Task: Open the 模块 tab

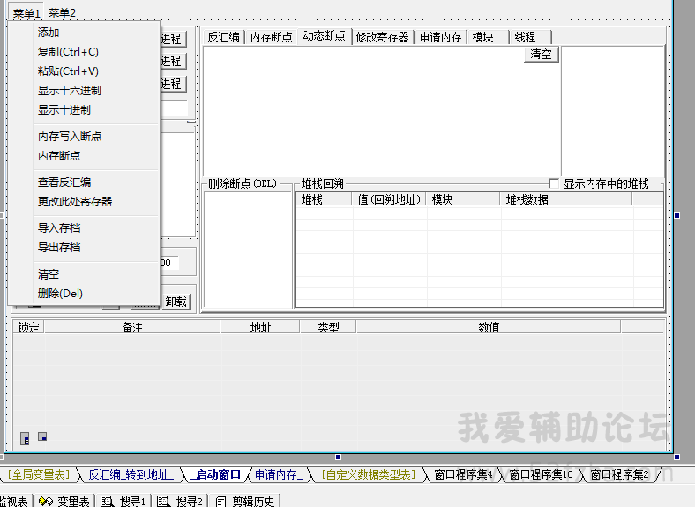Action: 482,37
